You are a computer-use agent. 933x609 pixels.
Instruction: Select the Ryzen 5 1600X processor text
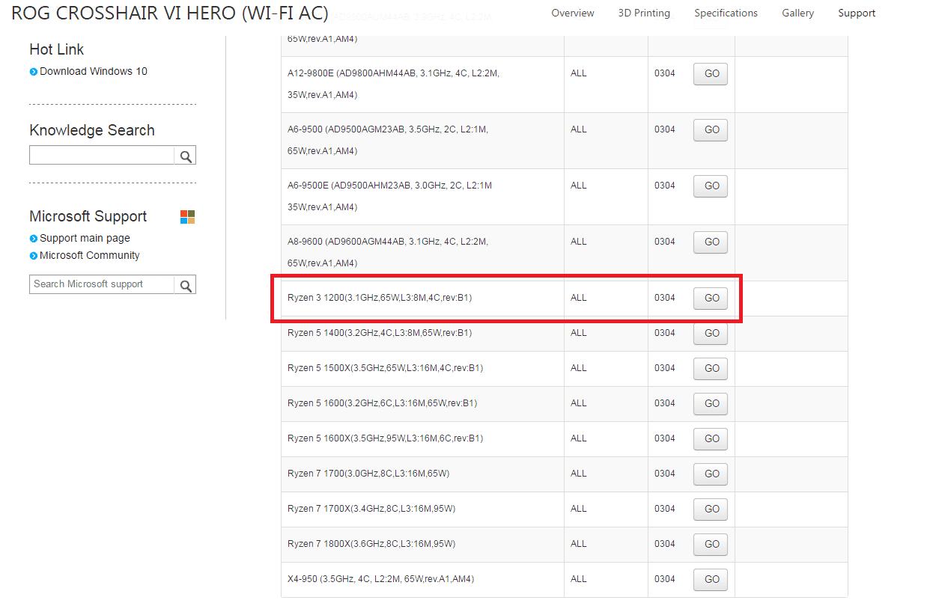(385, 438)
